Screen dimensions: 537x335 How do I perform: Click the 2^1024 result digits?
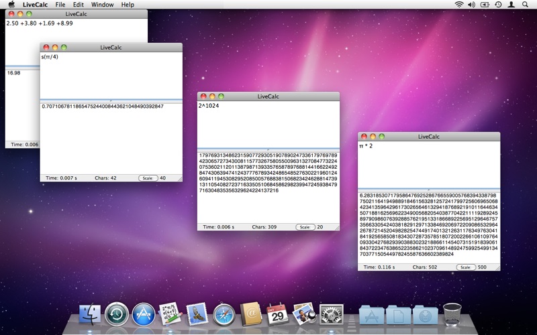268,173
